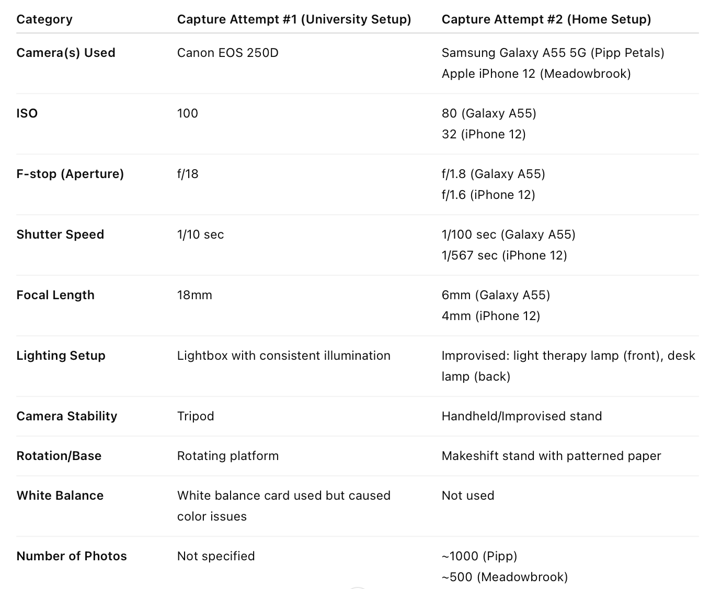The height and width of the screenshot is (589, 710).
Task: Click the "Camera Stability" row label
Action: pyautogui.click(x=67, y=416)
